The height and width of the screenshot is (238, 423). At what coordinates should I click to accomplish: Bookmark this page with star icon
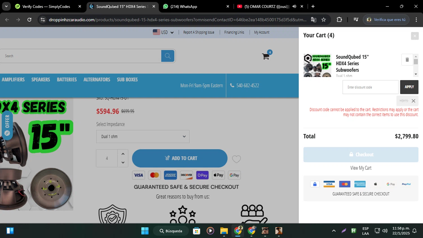(324, 20)
